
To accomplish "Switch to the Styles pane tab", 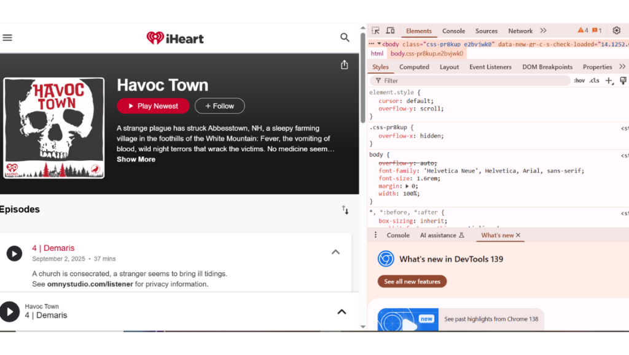I will [380, 67].
